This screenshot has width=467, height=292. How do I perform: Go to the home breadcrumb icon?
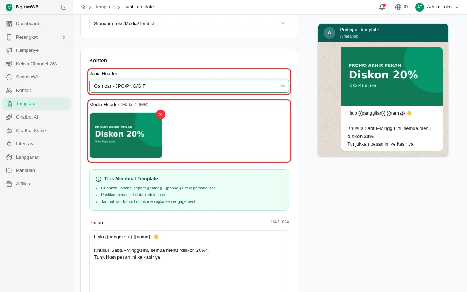click(x=83, y=7)
